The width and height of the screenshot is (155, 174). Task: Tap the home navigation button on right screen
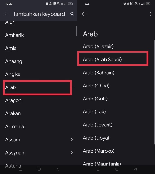117,169
